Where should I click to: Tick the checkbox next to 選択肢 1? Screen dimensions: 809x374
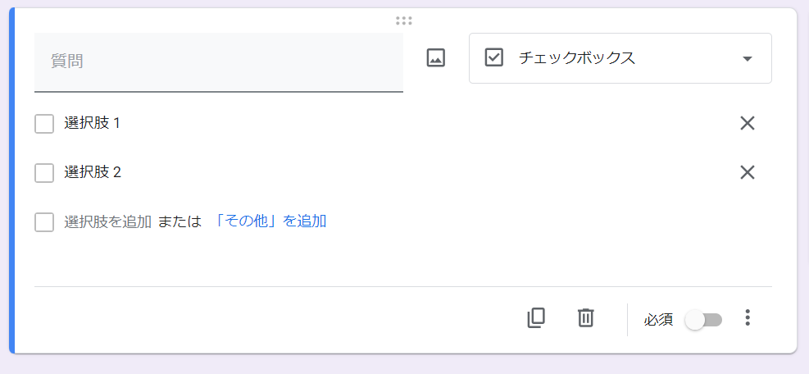(x=44, y=124)
